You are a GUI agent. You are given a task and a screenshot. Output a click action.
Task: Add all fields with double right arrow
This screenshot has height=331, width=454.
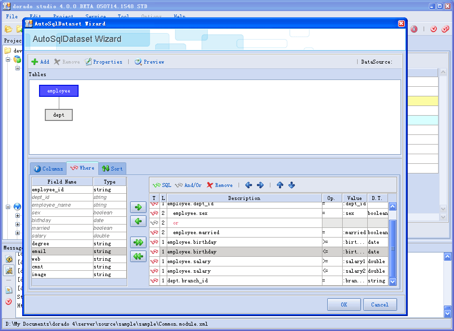[x=138, y=242]
